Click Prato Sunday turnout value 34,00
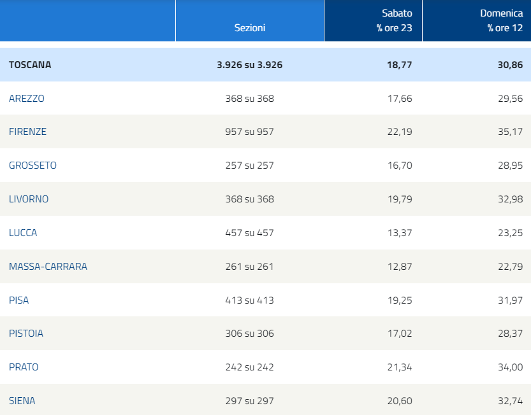This screenshot has width=531, height=415. 511,367
